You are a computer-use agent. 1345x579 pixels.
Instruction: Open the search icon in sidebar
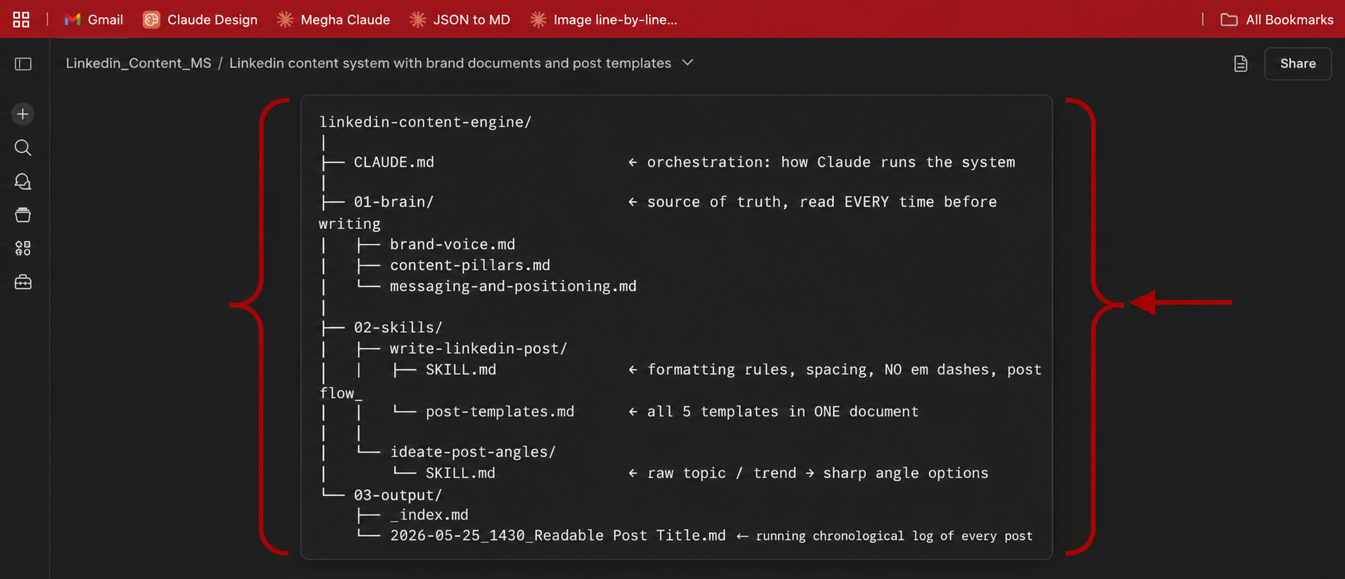coord(23,148)
